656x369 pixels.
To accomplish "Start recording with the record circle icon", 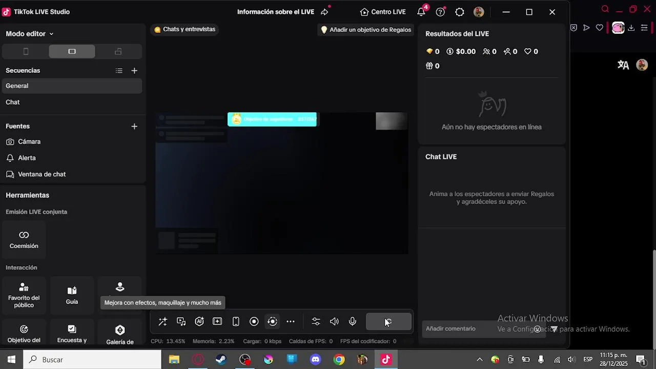I will (x=254, y=321).
